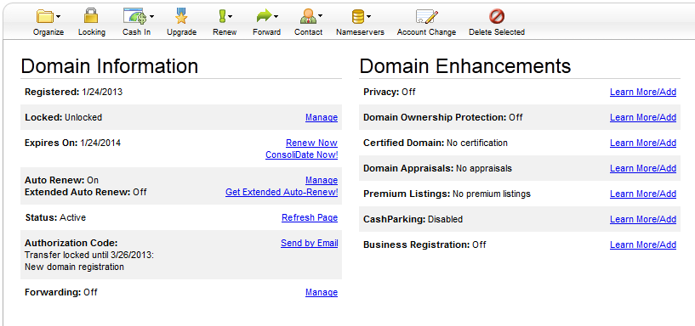Click the Domain Enhancements heading
Viewport: 695px width, 326px height.
point(465,66)
